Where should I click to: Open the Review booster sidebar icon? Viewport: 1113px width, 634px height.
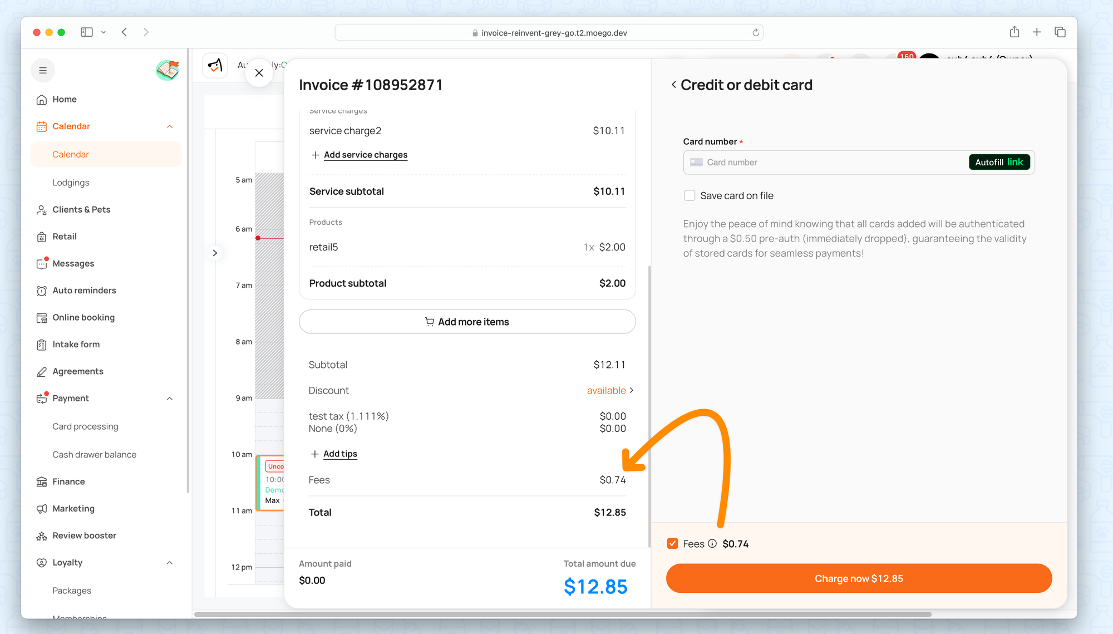click(42, 536)
